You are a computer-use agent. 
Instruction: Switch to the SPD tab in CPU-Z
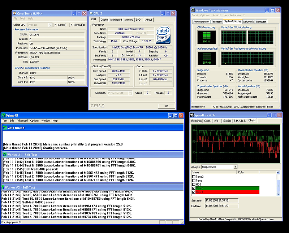pos(138,20)
